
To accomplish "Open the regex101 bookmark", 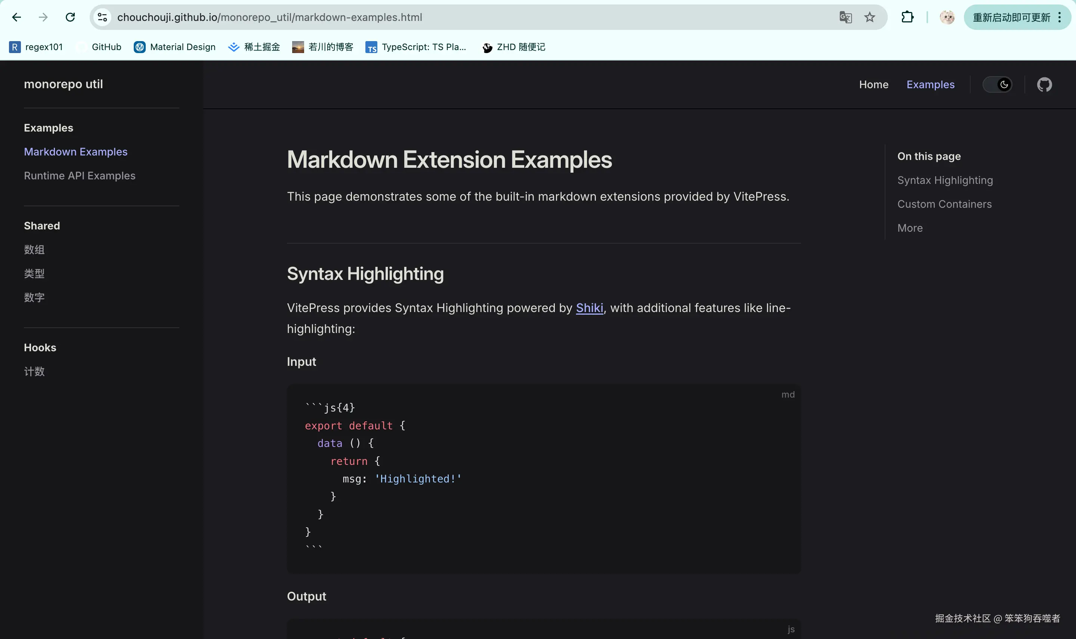I will pos(36,47).
